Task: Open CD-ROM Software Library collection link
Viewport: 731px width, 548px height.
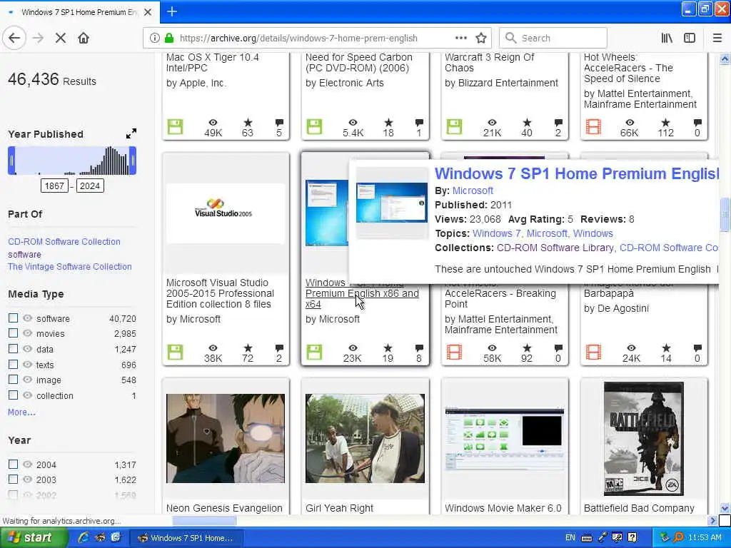Action: coord(555,248)
